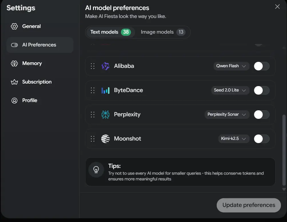The image size is (287, 222).
Task: Click the Perplexity provider name
Action: [x=127, y=115]
